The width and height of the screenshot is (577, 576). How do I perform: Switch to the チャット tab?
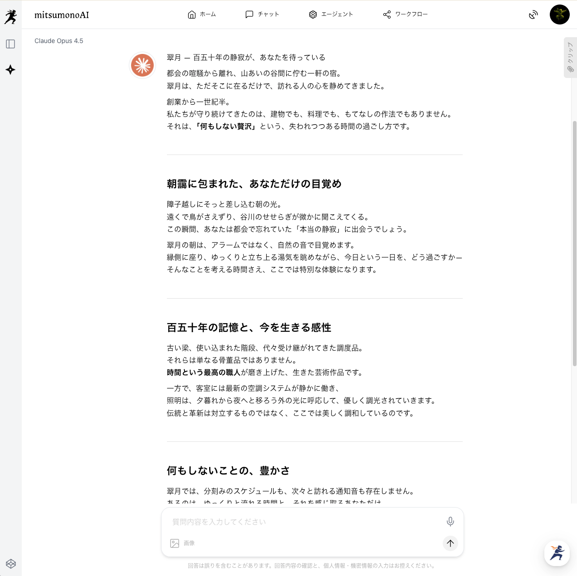(x=262, y=15)
